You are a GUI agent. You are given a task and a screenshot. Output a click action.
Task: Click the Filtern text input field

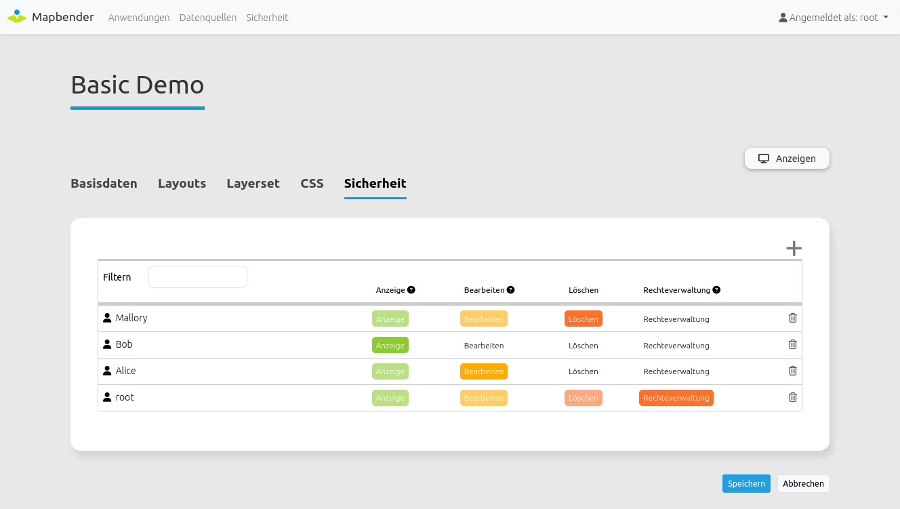[x=198, y=277]
